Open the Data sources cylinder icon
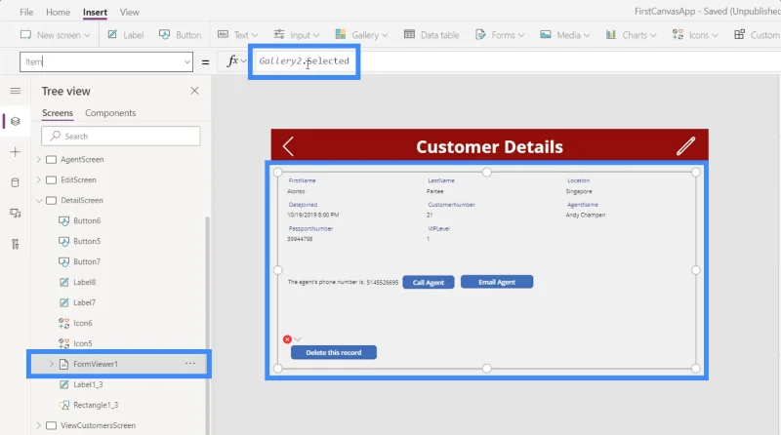 16,182
